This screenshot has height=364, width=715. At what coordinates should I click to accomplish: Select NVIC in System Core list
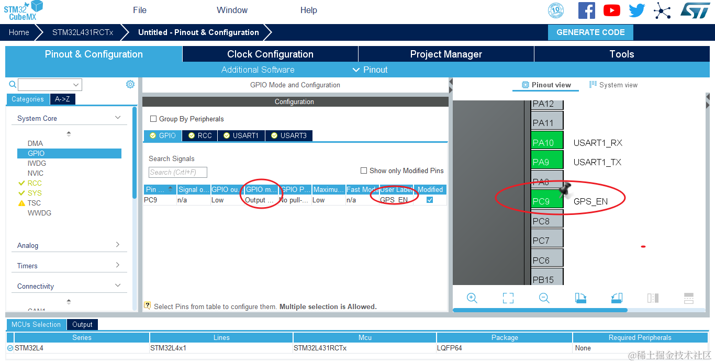pyautogui.click(x=36, y=173)
